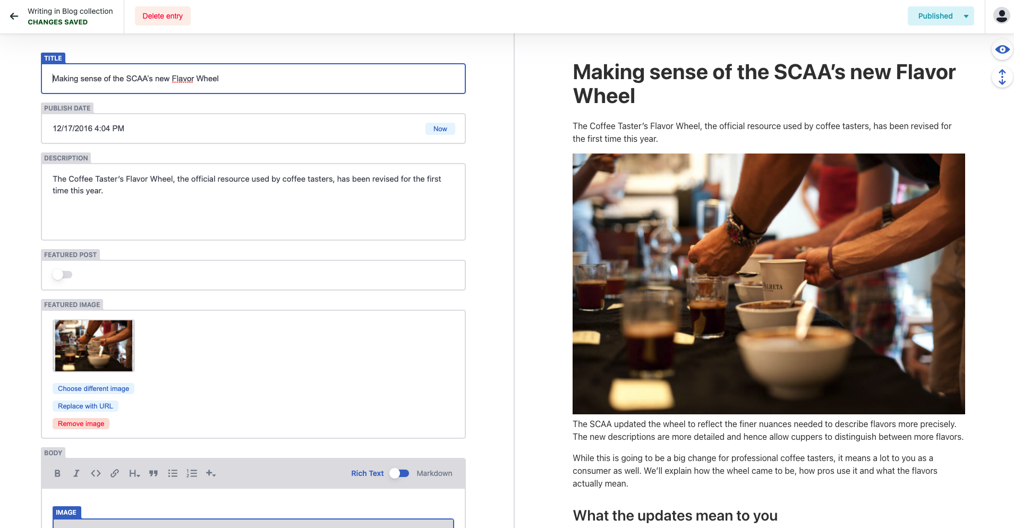Open the user account avatar menu
The image size is (1014, 528).
click(1001, 16)
